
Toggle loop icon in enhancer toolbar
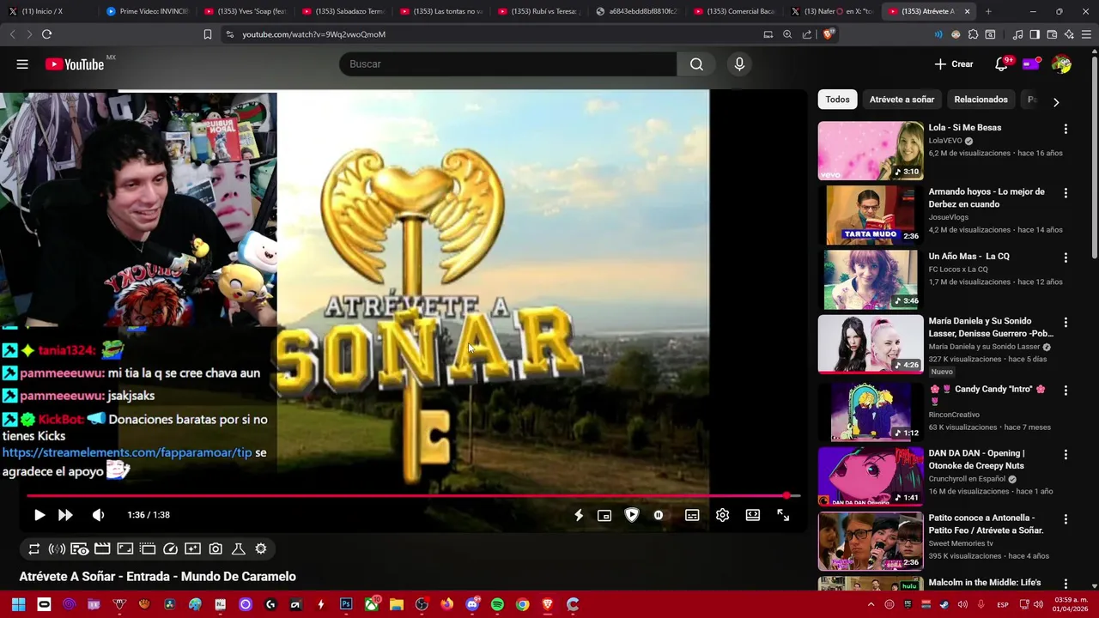(x=34, y=549)
